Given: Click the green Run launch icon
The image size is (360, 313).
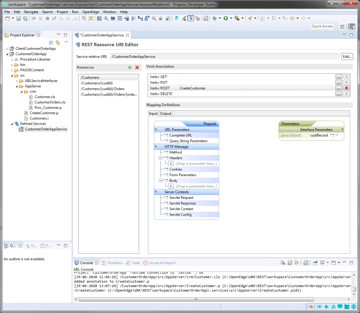Looking at the screenshot, I should point(226,18).
